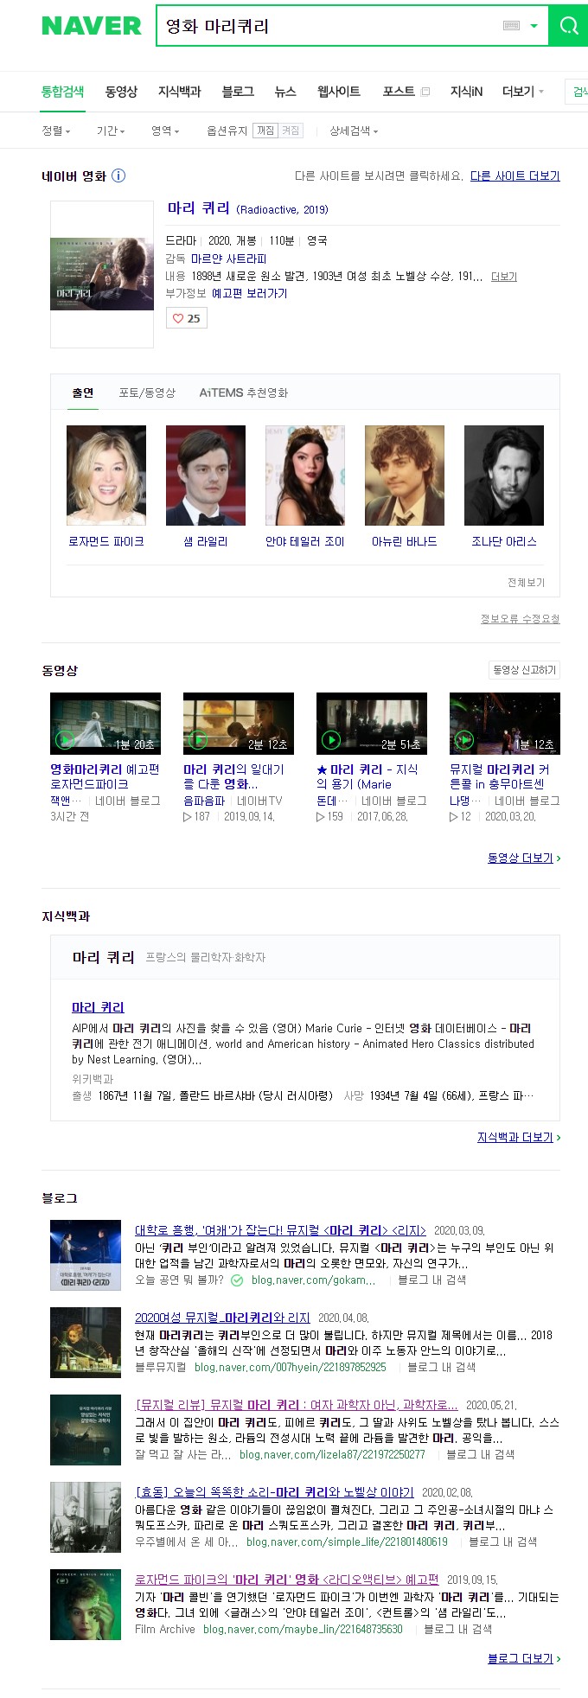Viewport: 588px width, 1698px height.
Task: Open the 다른 사이트 더보기 link
Action: (514, 176)
